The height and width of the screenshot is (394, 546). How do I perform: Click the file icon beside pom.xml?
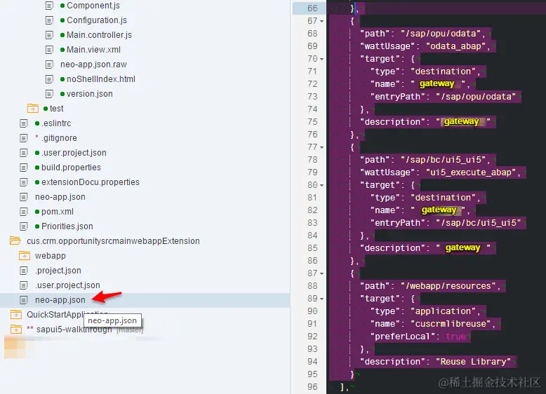pos(24,212)
